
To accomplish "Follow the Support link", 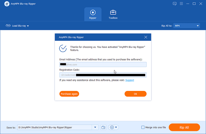I will tap(130, 80).
